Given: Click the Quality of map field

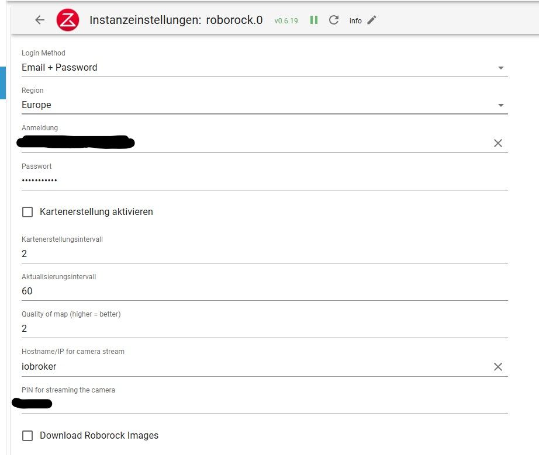Looking at the screenshot, I should tap(265, 329).
